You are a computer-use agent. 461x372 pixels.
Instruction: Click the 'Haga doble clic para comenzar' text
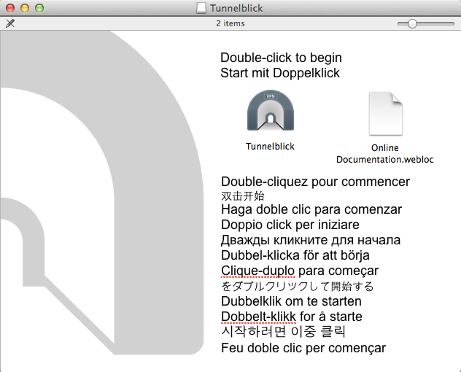pos(311,209)
